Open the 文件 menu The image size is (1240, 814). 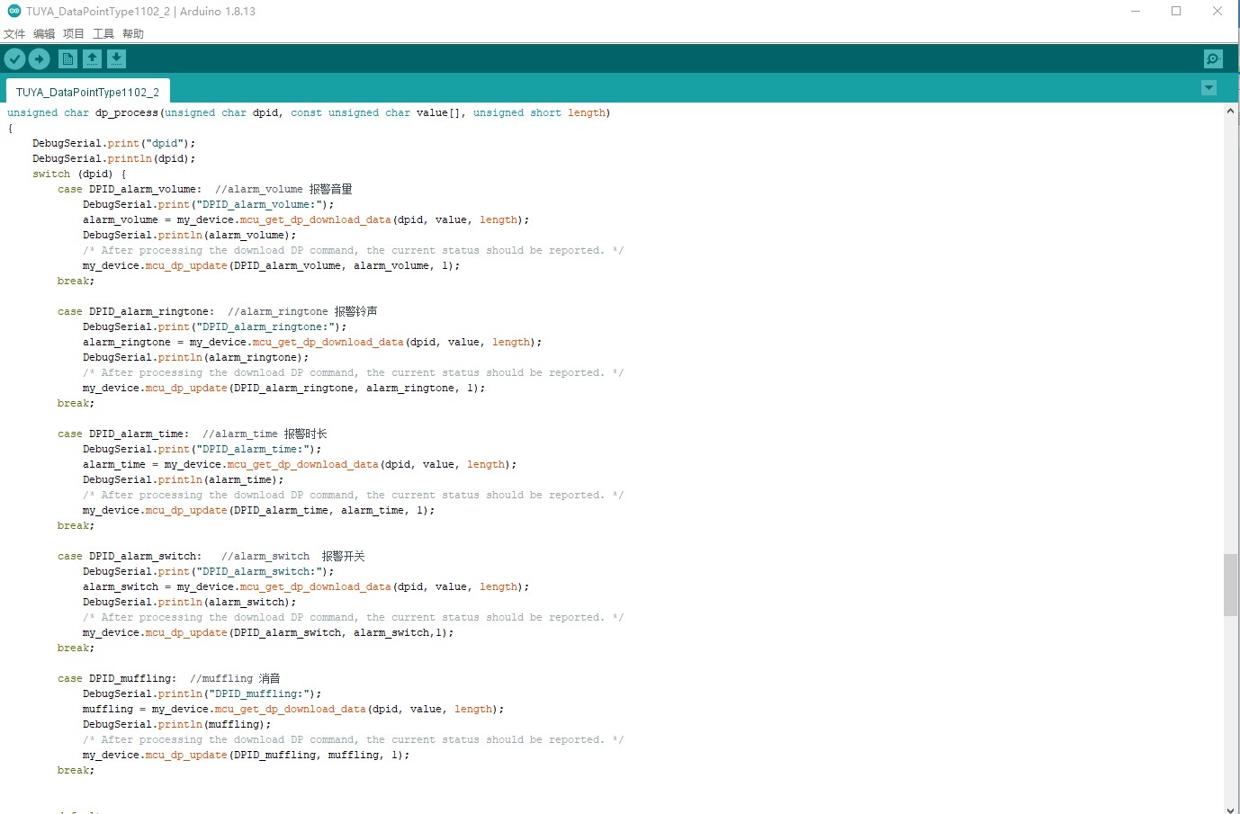[14, 33]
